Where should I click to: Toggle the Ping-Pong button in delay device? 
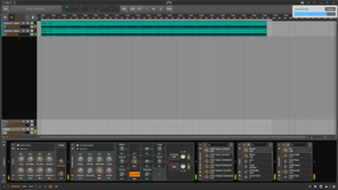point(134,175)
